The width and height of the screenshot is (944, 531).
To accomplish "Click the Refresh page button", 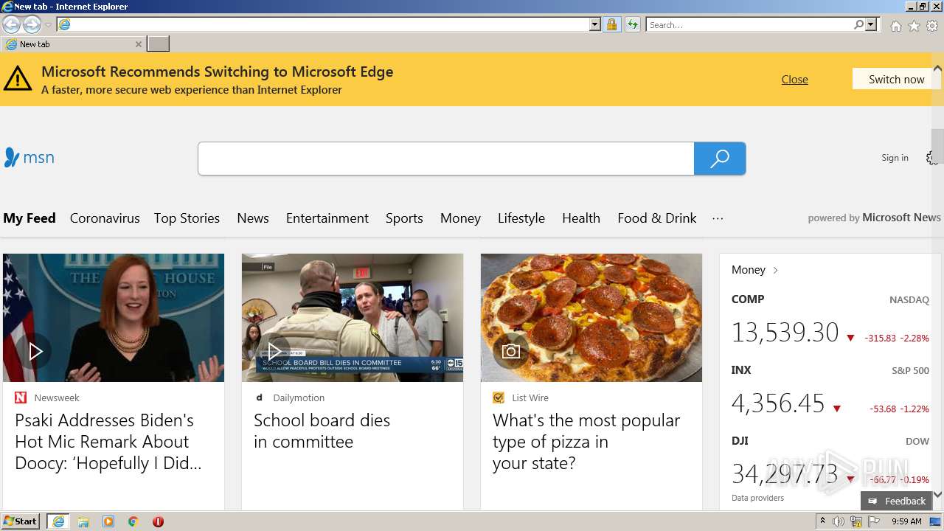I will point(632,25).
